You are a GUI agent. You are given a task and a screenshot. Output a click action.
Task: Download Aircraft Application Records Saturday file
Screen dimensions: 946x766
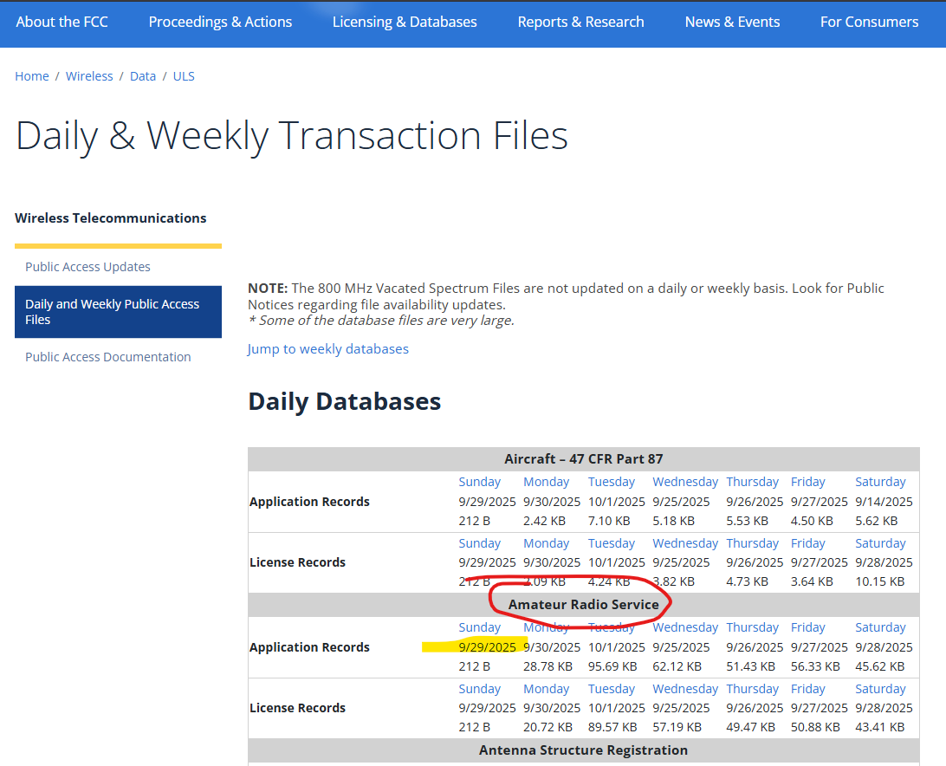point(880,482)
